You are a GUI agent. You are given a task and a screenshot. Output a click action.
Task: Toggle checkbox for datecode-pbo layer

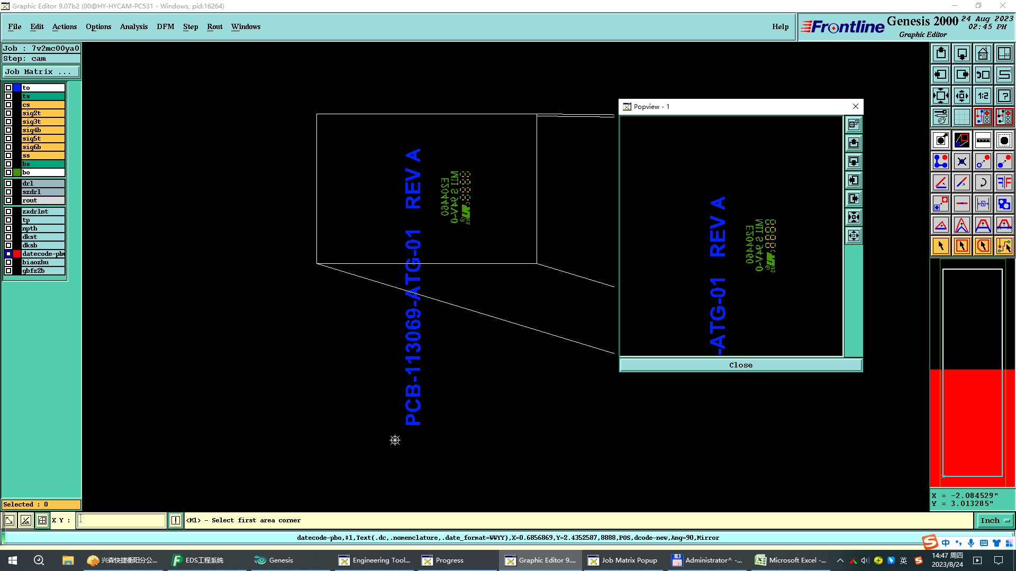[8, 254]
